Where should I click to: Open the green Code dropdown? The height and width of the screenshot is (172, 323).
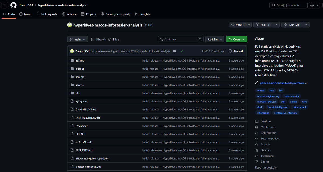tap(237, 39)
